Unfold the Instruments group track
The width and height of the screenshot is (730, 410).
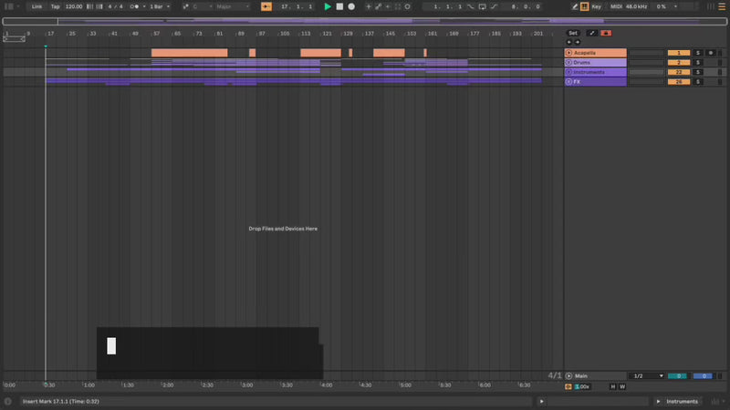[569, 72]
